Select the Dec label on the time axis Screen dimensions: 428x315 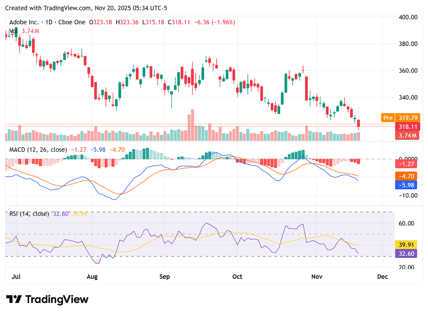pyautogui.click(x=382, y=277)
